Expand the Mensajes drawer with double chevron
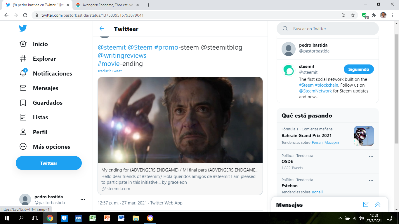399x224 pixels. [x=378, y=204]
